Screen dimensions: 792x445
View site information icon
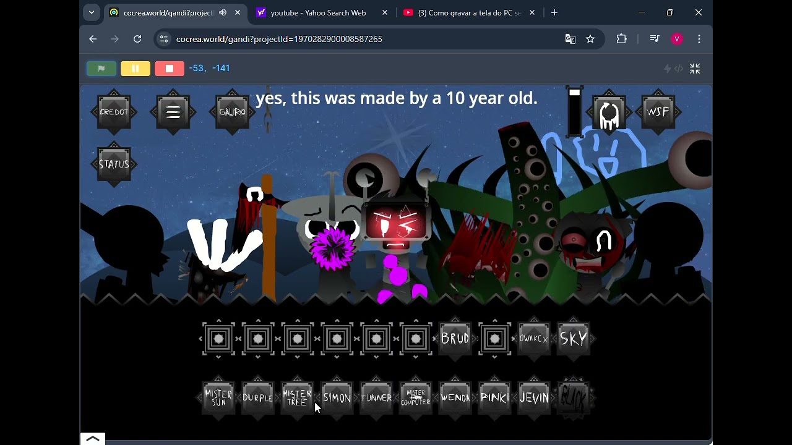[163, 39]
